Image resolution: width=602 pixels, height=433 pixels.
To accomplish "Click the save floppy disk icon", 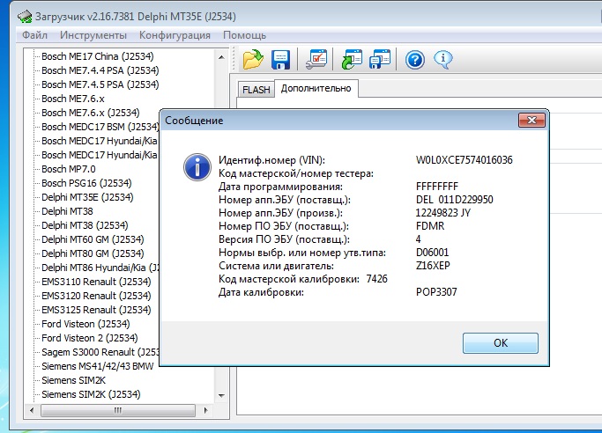I will 281,60.
